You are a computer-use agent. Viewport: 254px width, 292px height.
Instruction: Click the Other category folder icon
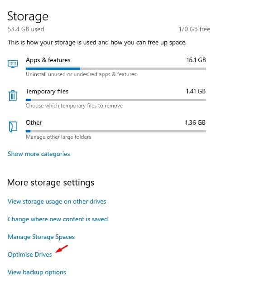pos(13,127)
